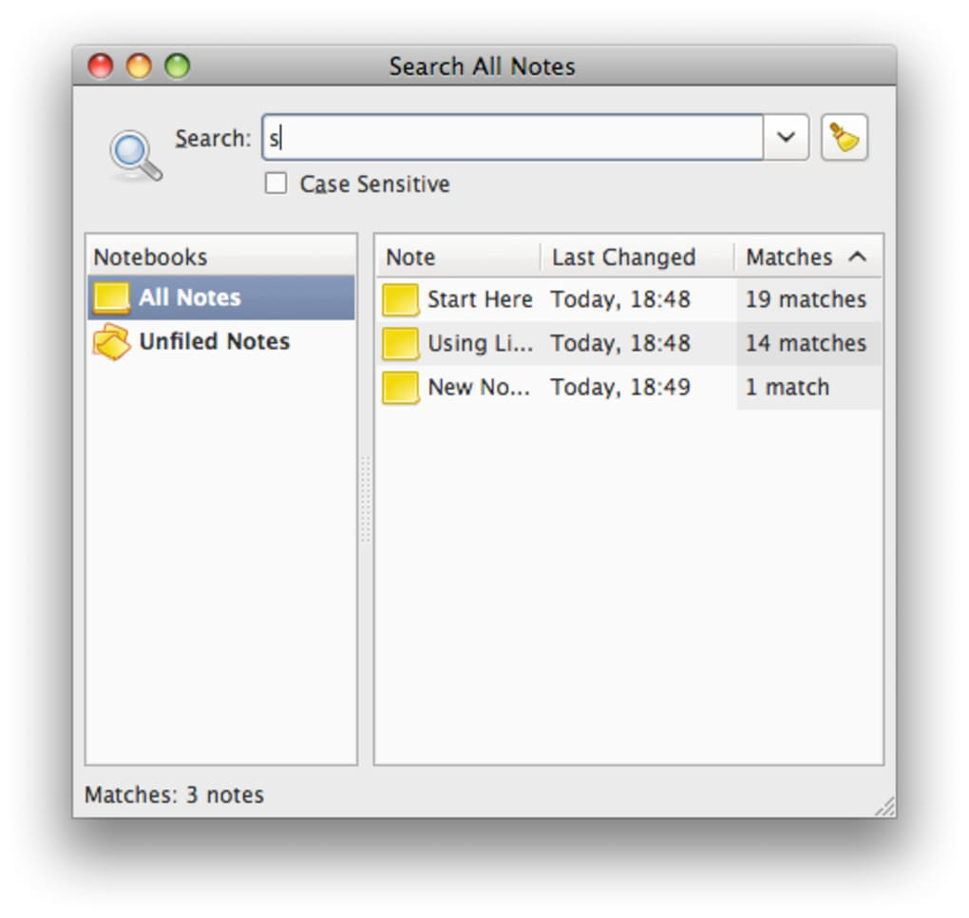Click the Start Here note icon
This screenshot has height=918, width=969.
401,299
